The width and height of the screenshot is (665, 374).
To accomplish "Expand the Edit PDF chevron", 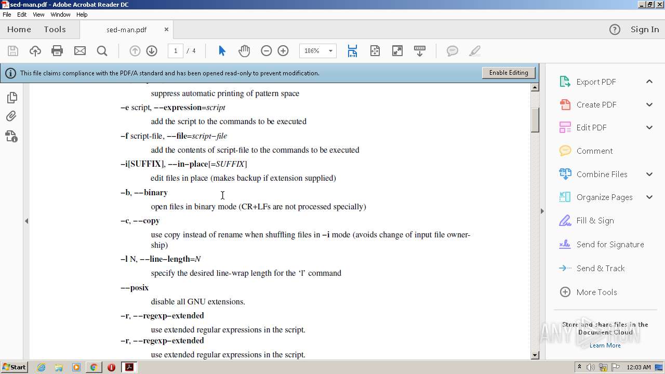I will [649, 127].
